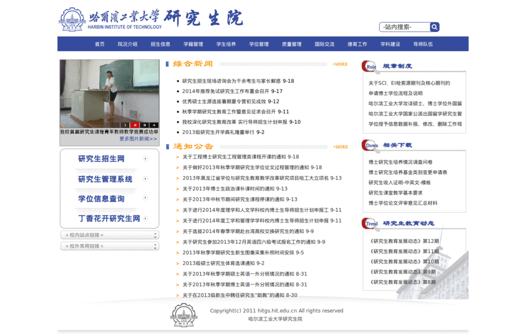Click the Trend badge icon
This screenshot has height=335, width=531.
[370, 224]
